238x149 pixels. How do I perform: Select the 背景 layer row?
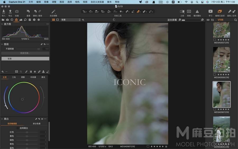(x=25, y=59)
